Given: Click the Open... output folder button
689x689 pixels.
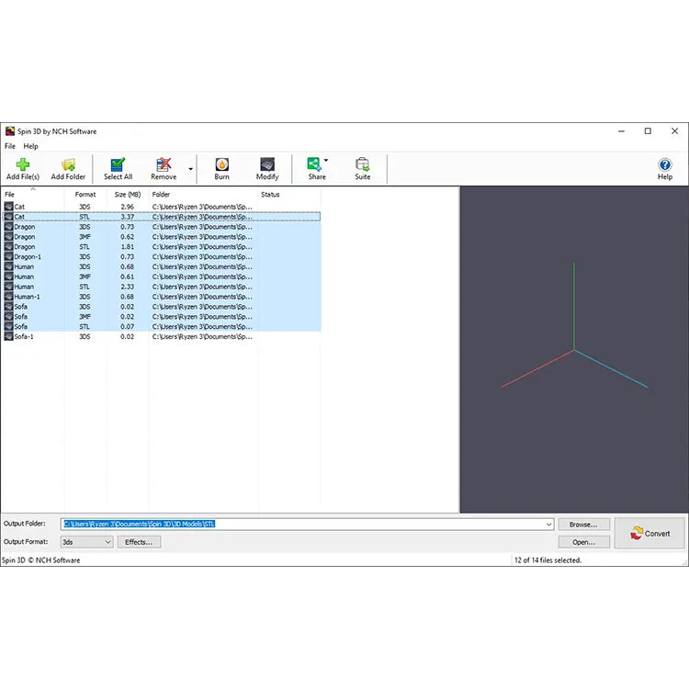Looking at the screenshot, I should pos(583,542).
